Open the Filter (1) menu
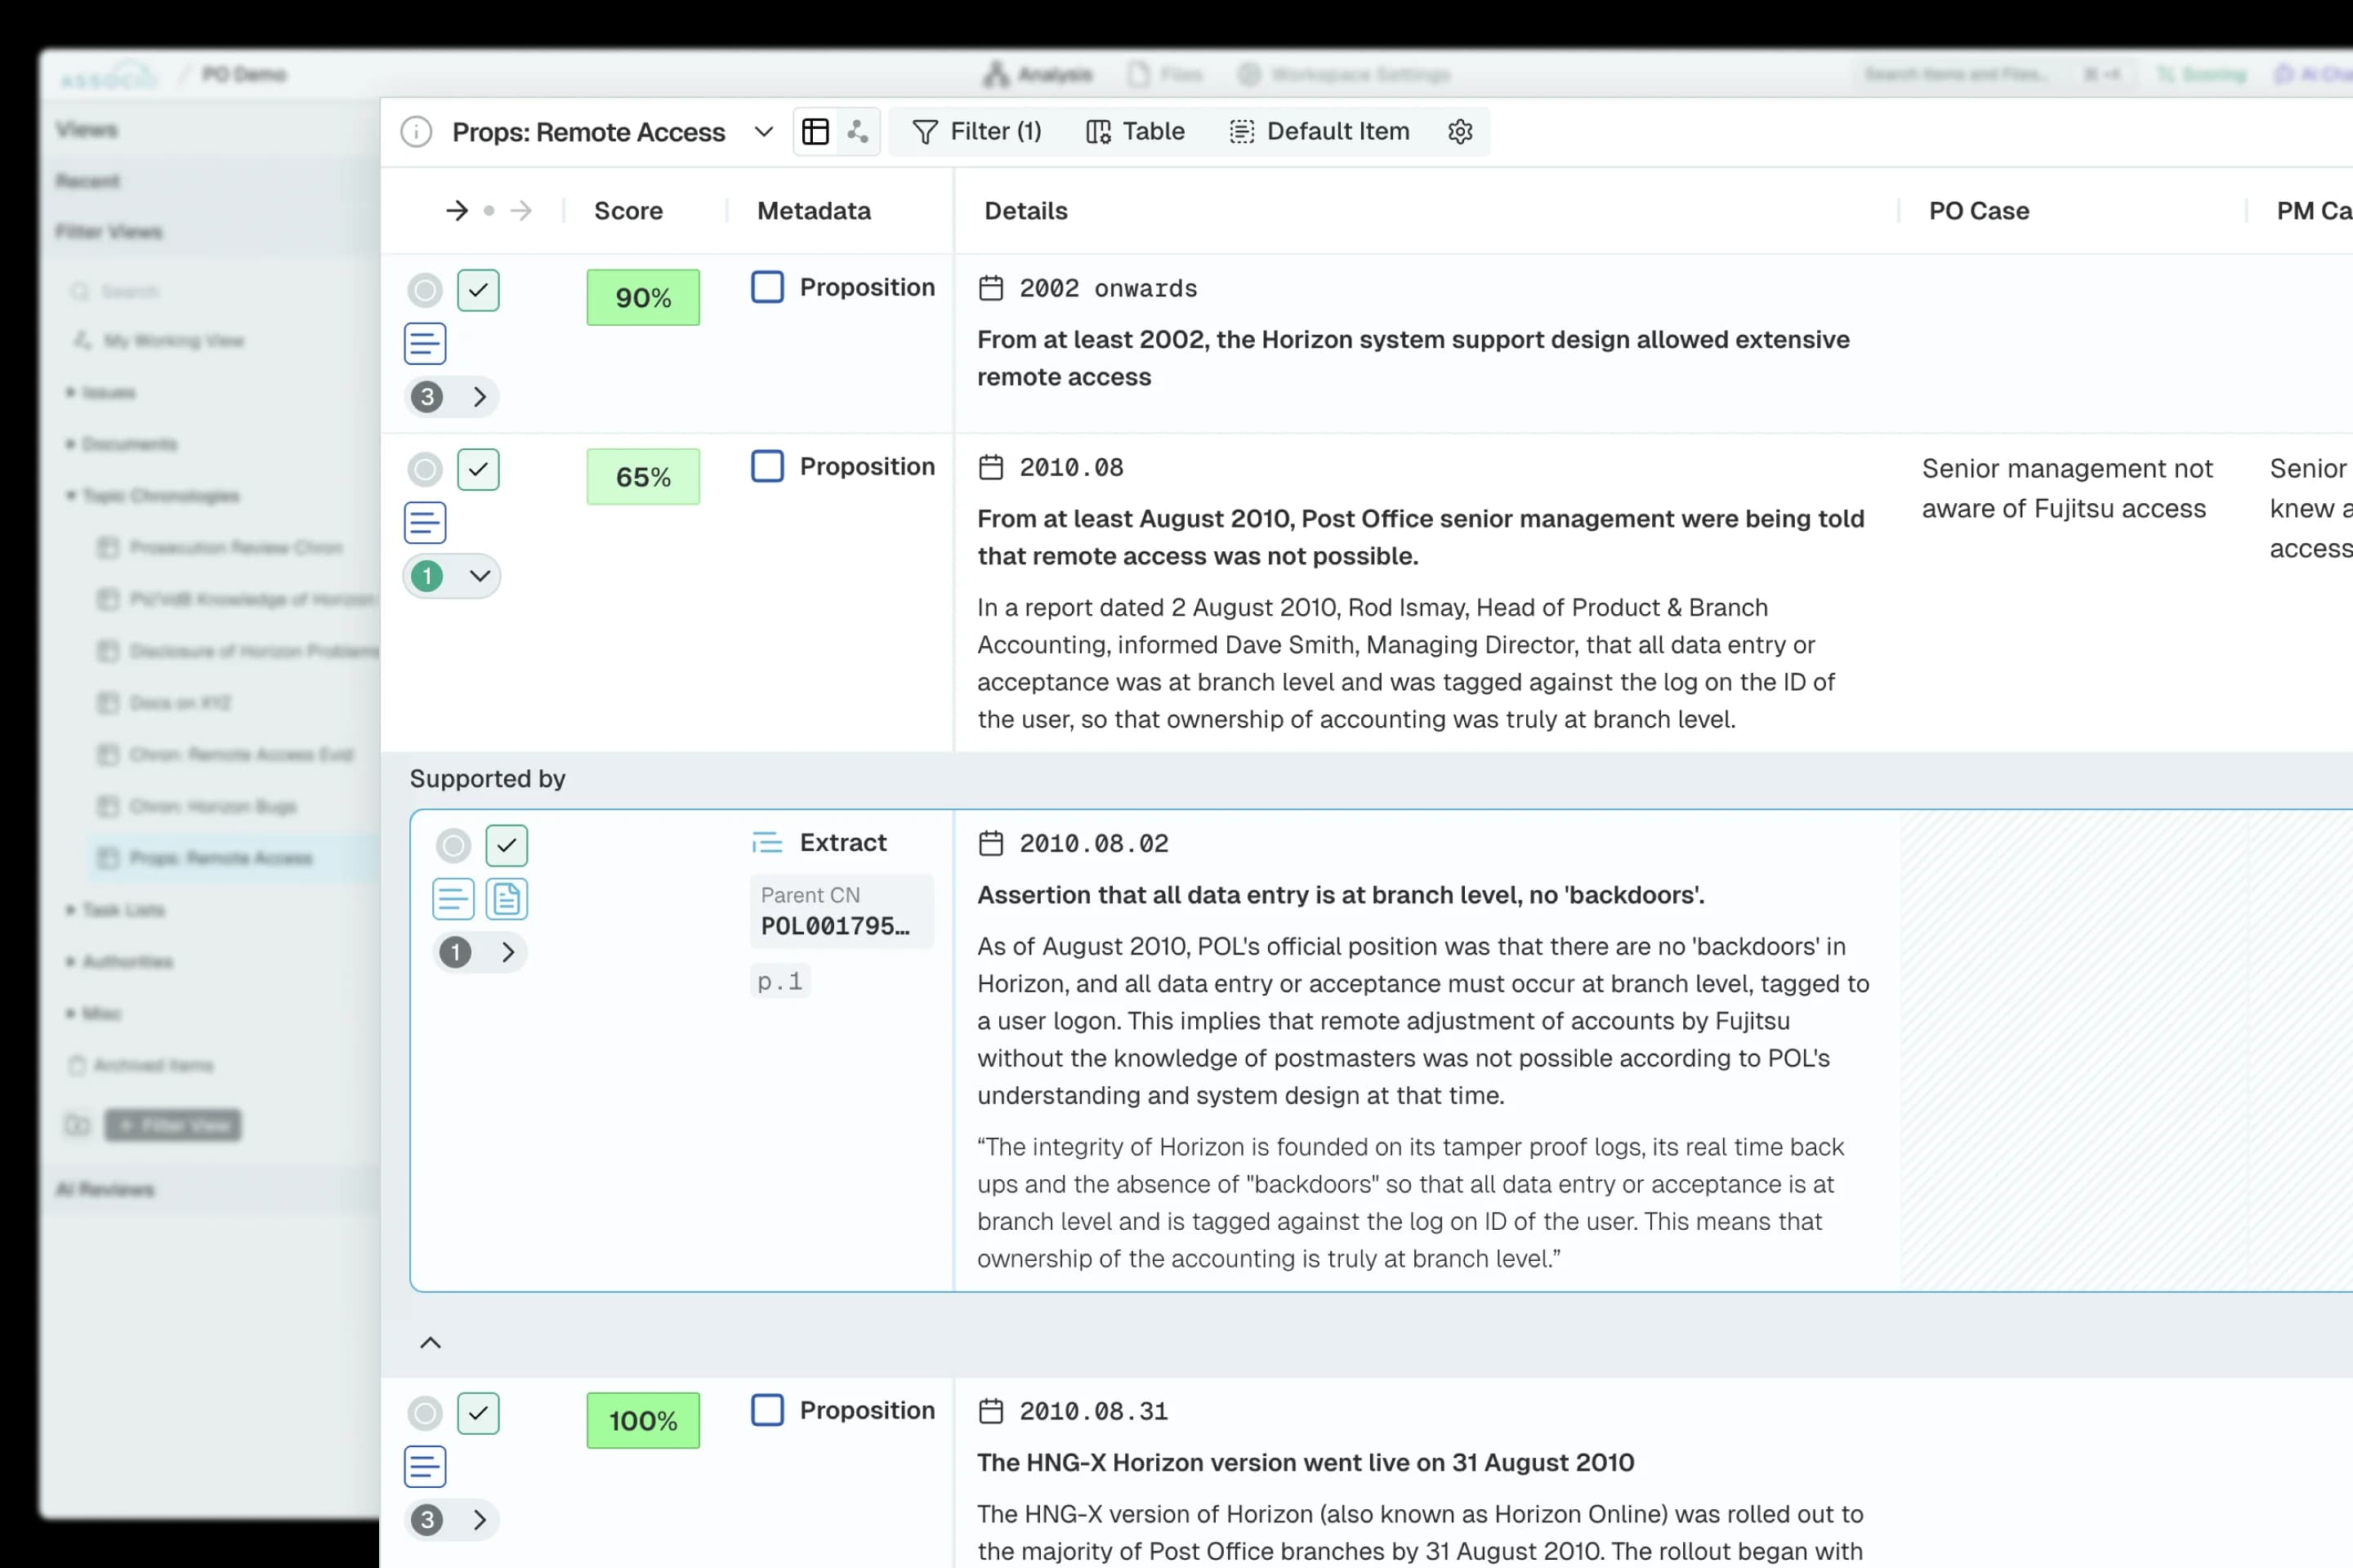2353x1568 pixels. click(977, 132)
